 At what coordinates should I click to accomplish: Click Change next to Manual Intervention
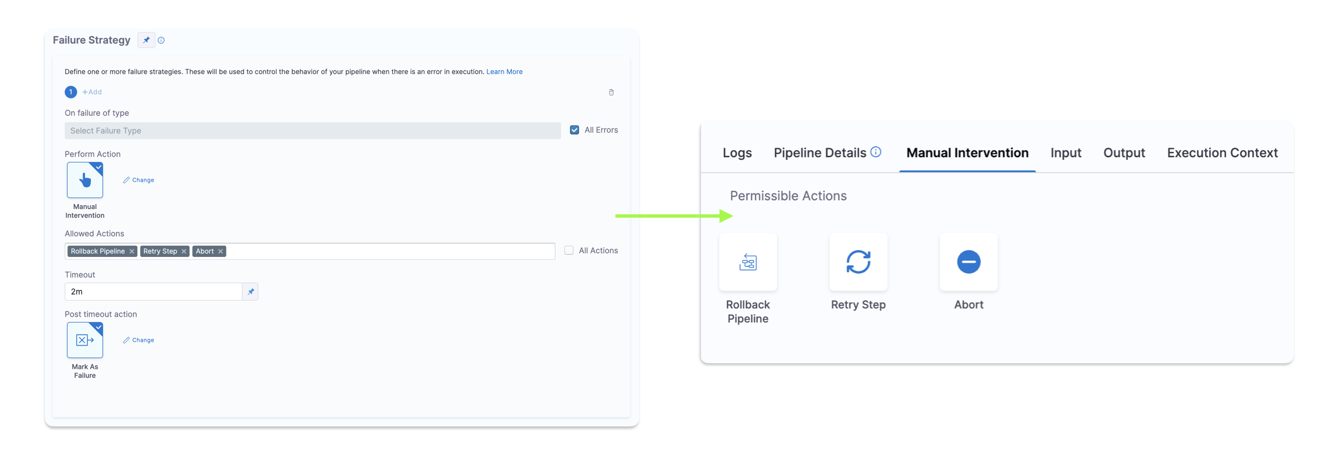[138, 180]
